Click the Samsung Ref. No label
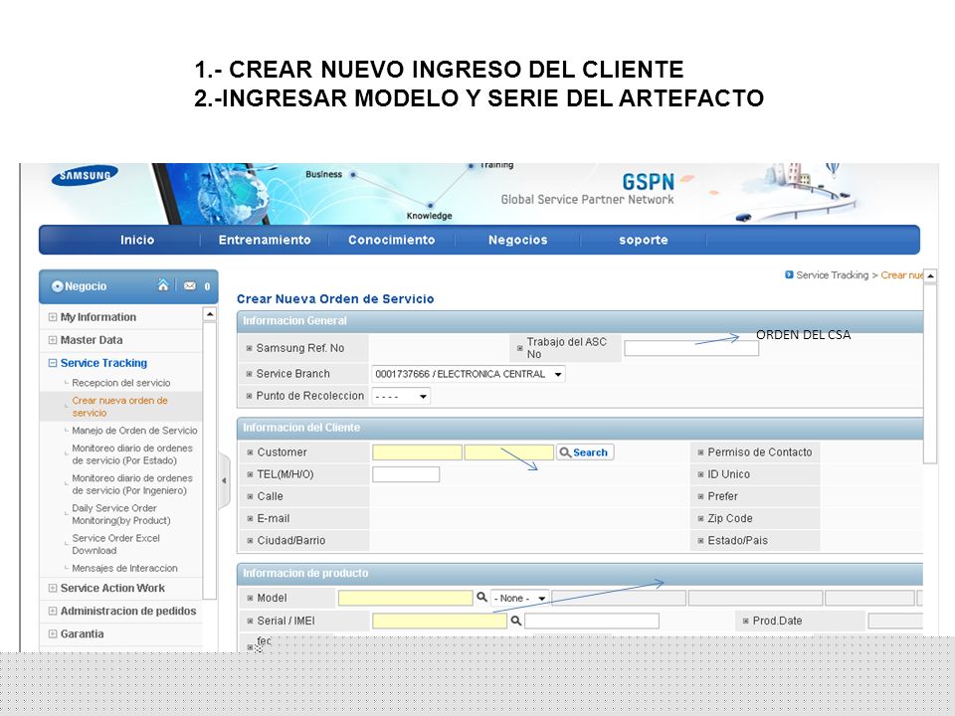This screenshot has height=716, width=955. tap(300, 348)
